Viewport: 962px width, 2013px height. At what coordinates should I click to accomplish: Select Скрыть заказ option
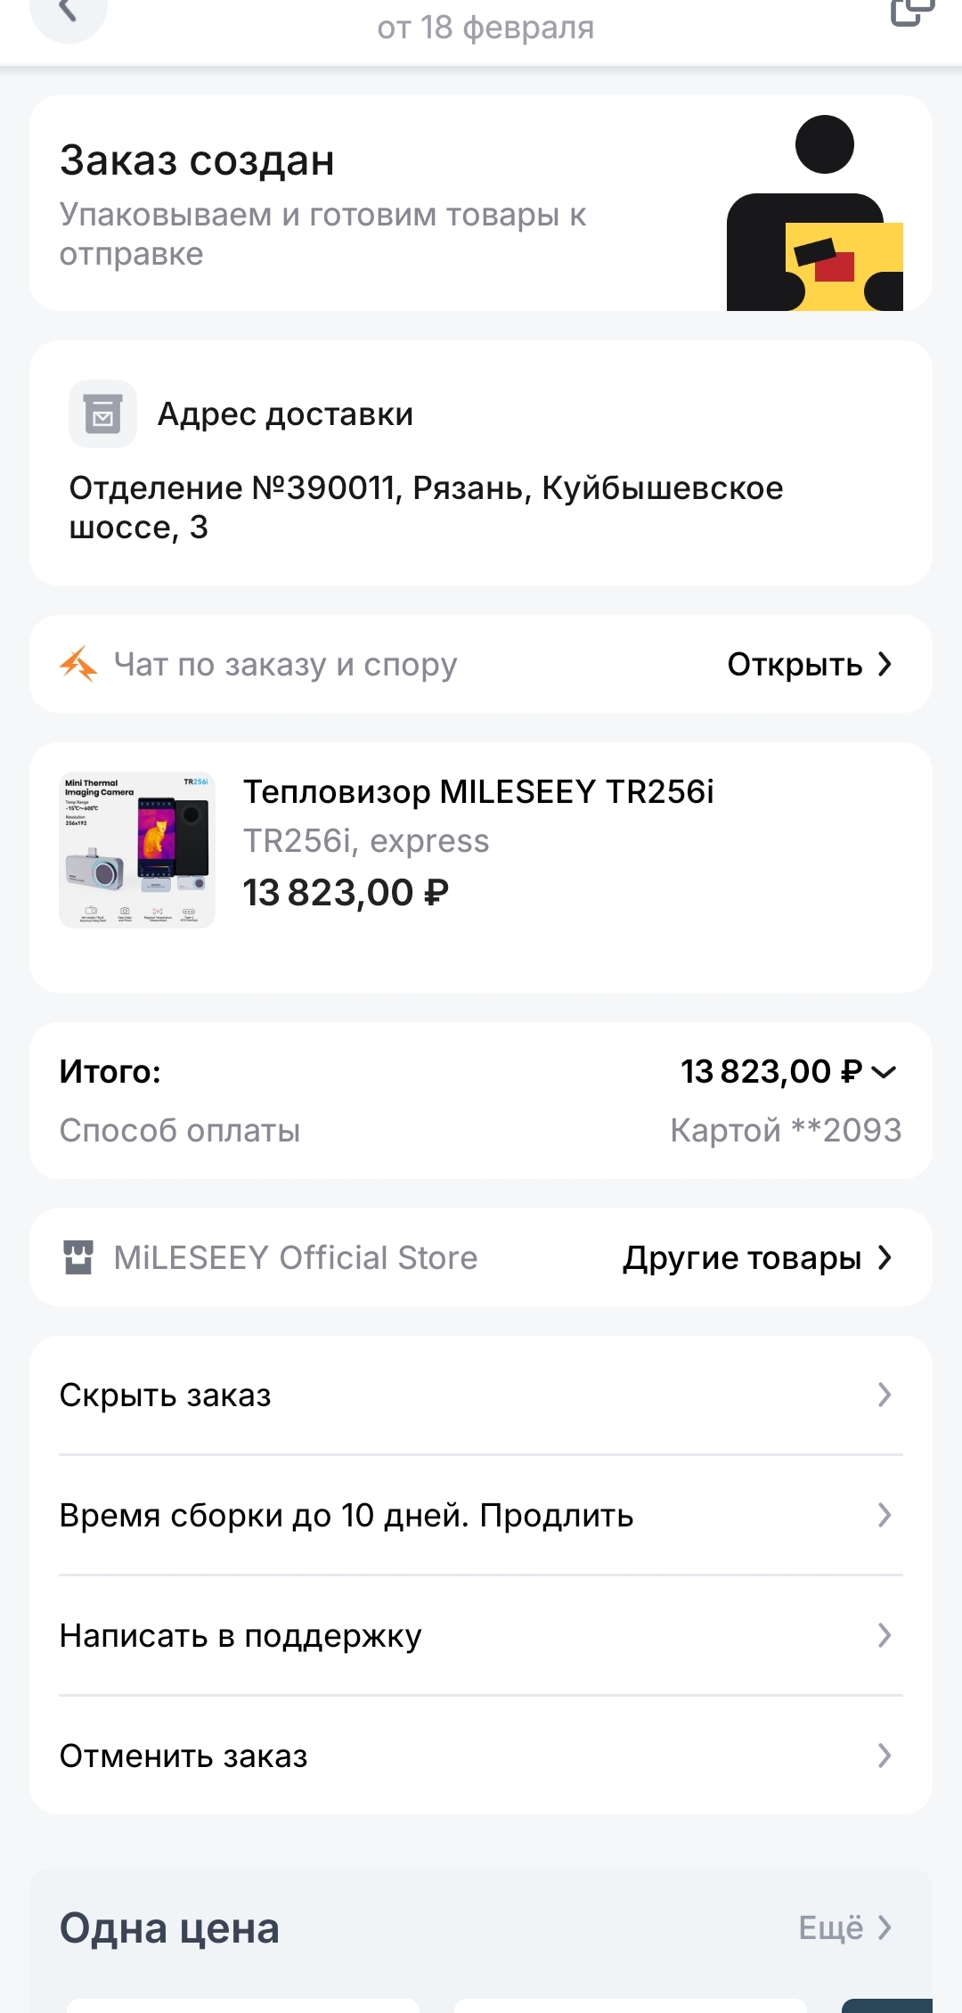(x=166, y=1395)
